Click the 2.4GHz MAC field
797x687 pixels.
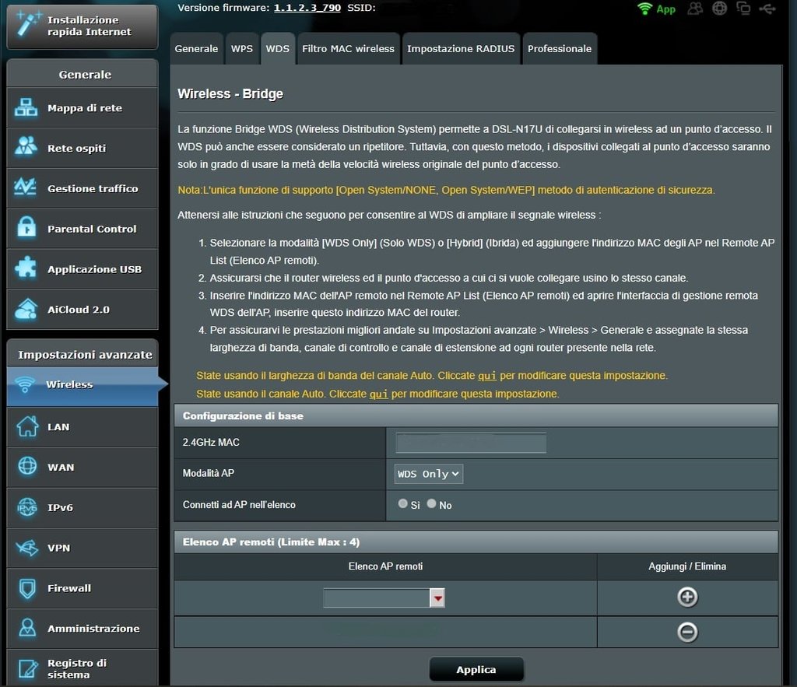point(471,443)
